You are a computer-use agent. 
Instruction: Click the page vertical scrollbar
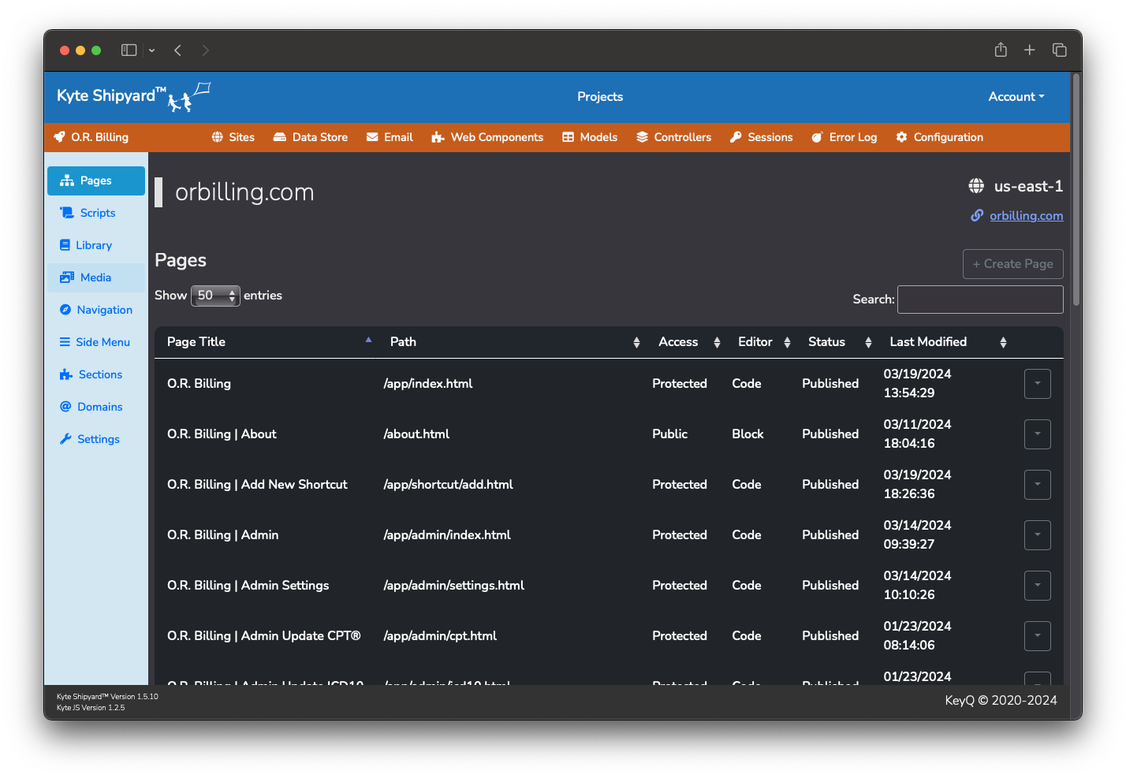pyautogui.click(x=1076, y=189)
